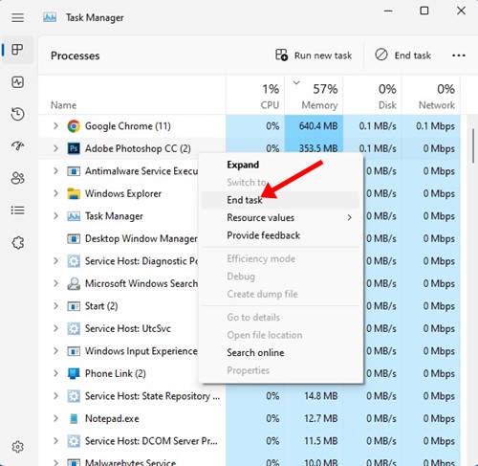Open the Users page sidebar icon
The width and height of the screenshot is (478, 466).
[17, 178]
